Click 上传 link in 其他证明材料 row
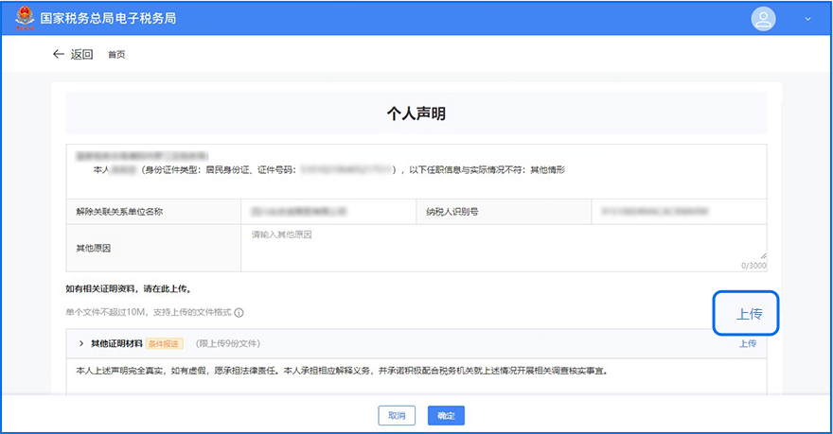Viewport: 833px width, 434px height. pyautogui.click(x=747, y=343)
